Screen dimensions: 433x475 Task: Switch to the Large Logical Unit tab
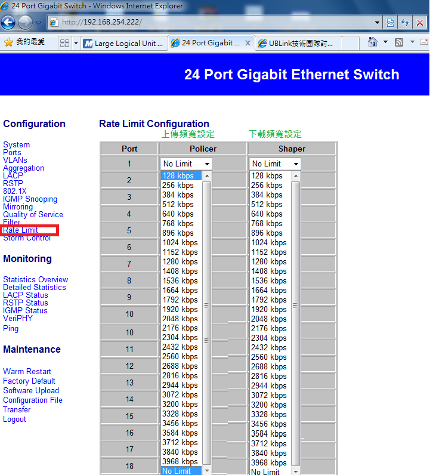coord(123,44)
